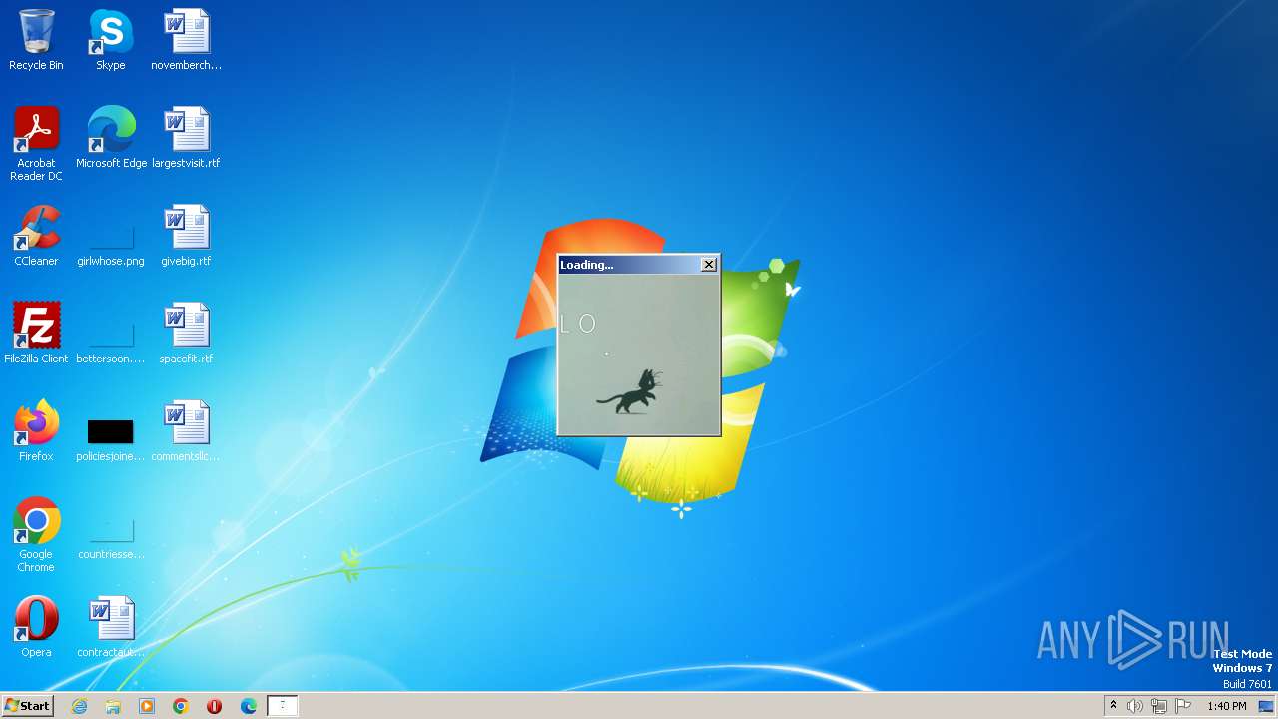Launch Windows Media Player from taskbar
1278x719 pixels.
pos(147,706)
